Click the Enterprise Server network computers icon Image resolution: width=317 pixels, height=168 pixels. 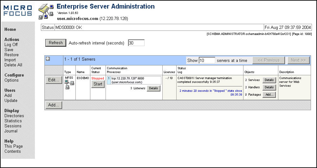pos(46,11)
